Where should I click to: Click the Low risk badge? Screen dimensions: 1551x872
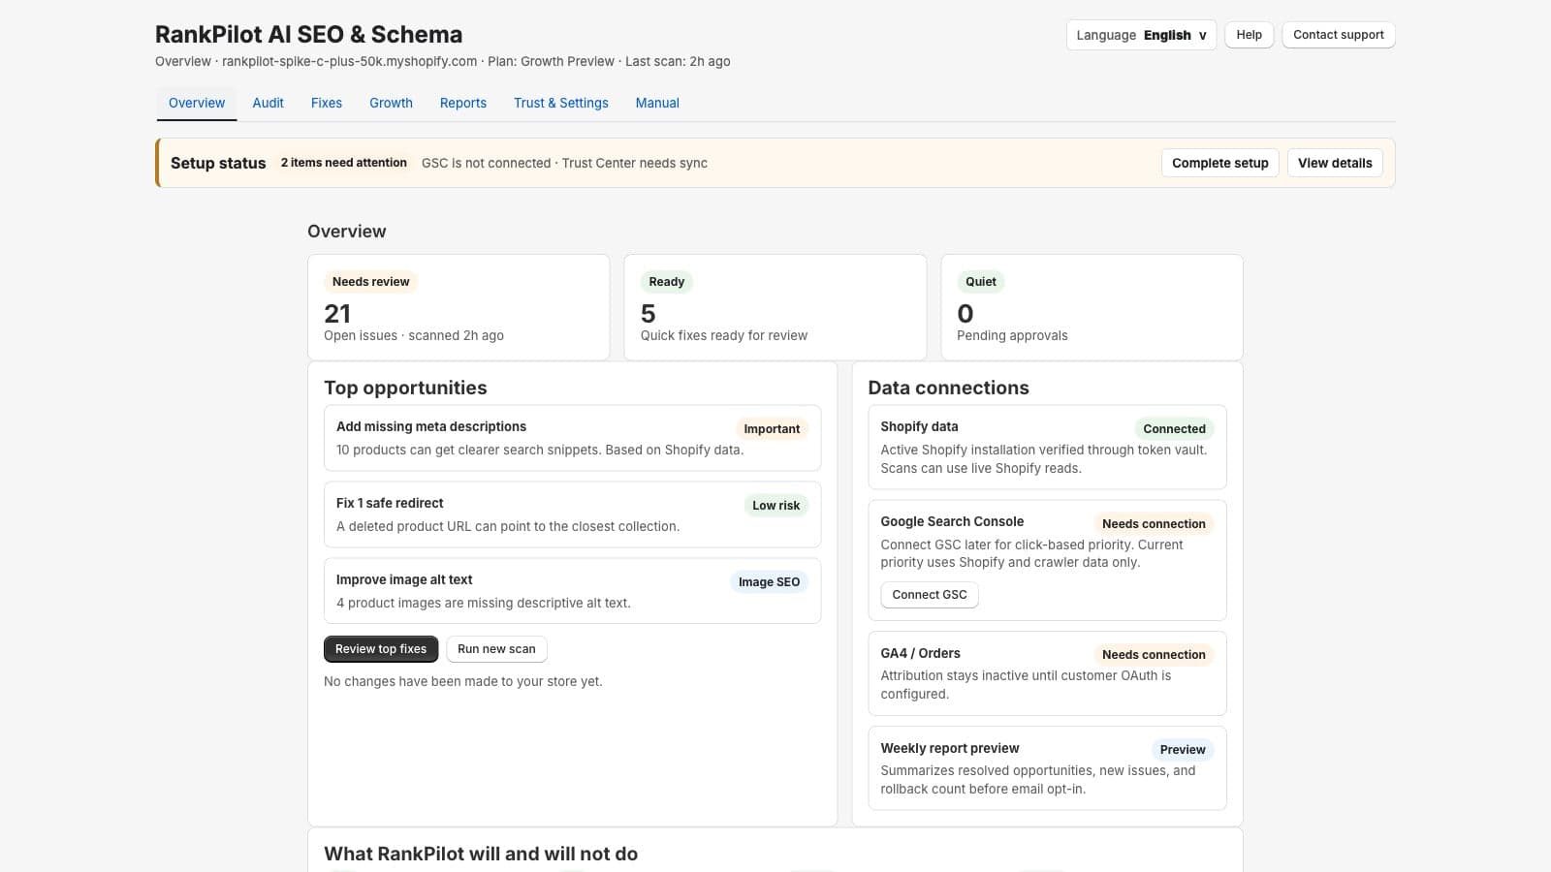[775, 506]
